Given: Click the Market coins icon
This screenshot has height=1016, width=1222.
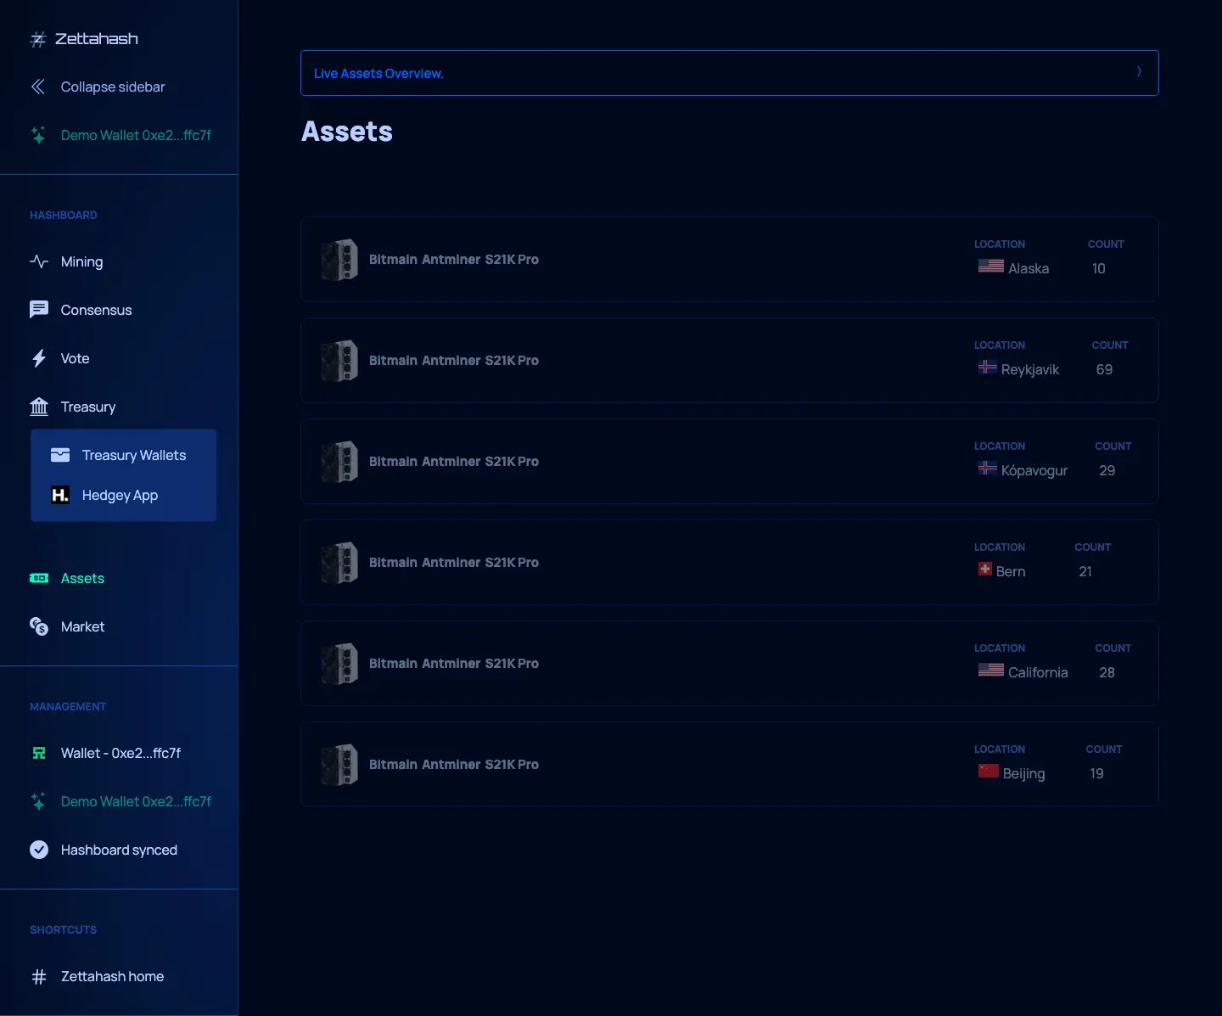Looking at the screenshot, I should 39,626.
